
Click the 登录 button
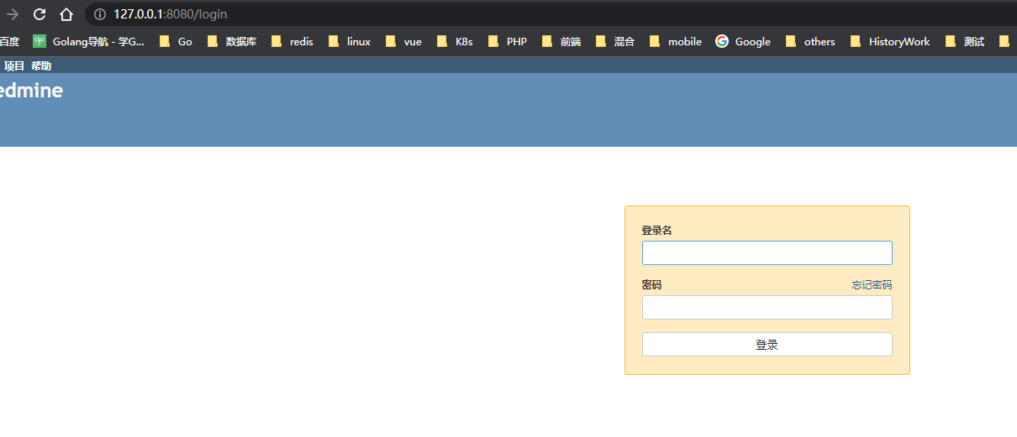click(767, 344)
